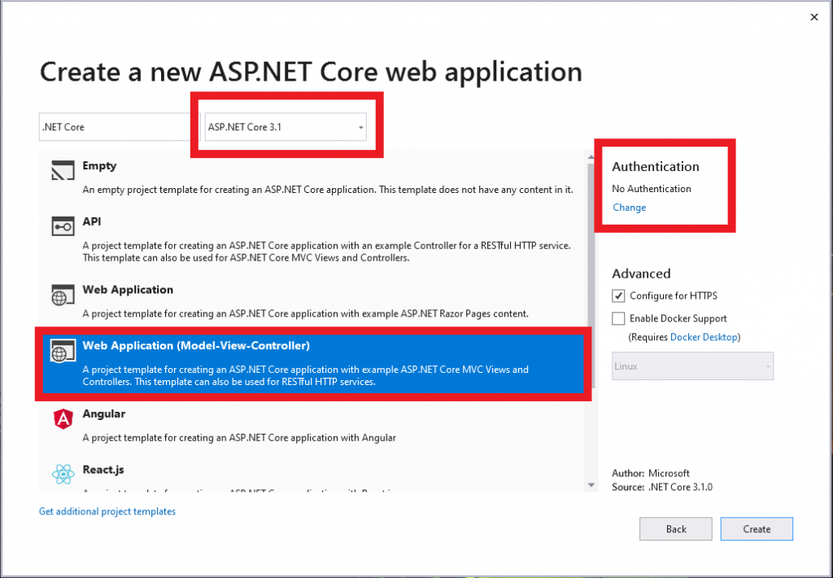The image size is (833, 578).
Task: Select the Empty project template title
Action: click(x=99, y=165)
